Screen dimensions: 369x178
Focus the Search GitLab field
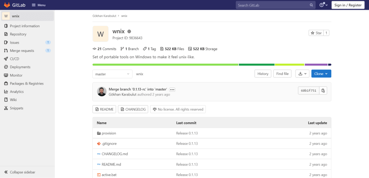(x=275, y=5)
